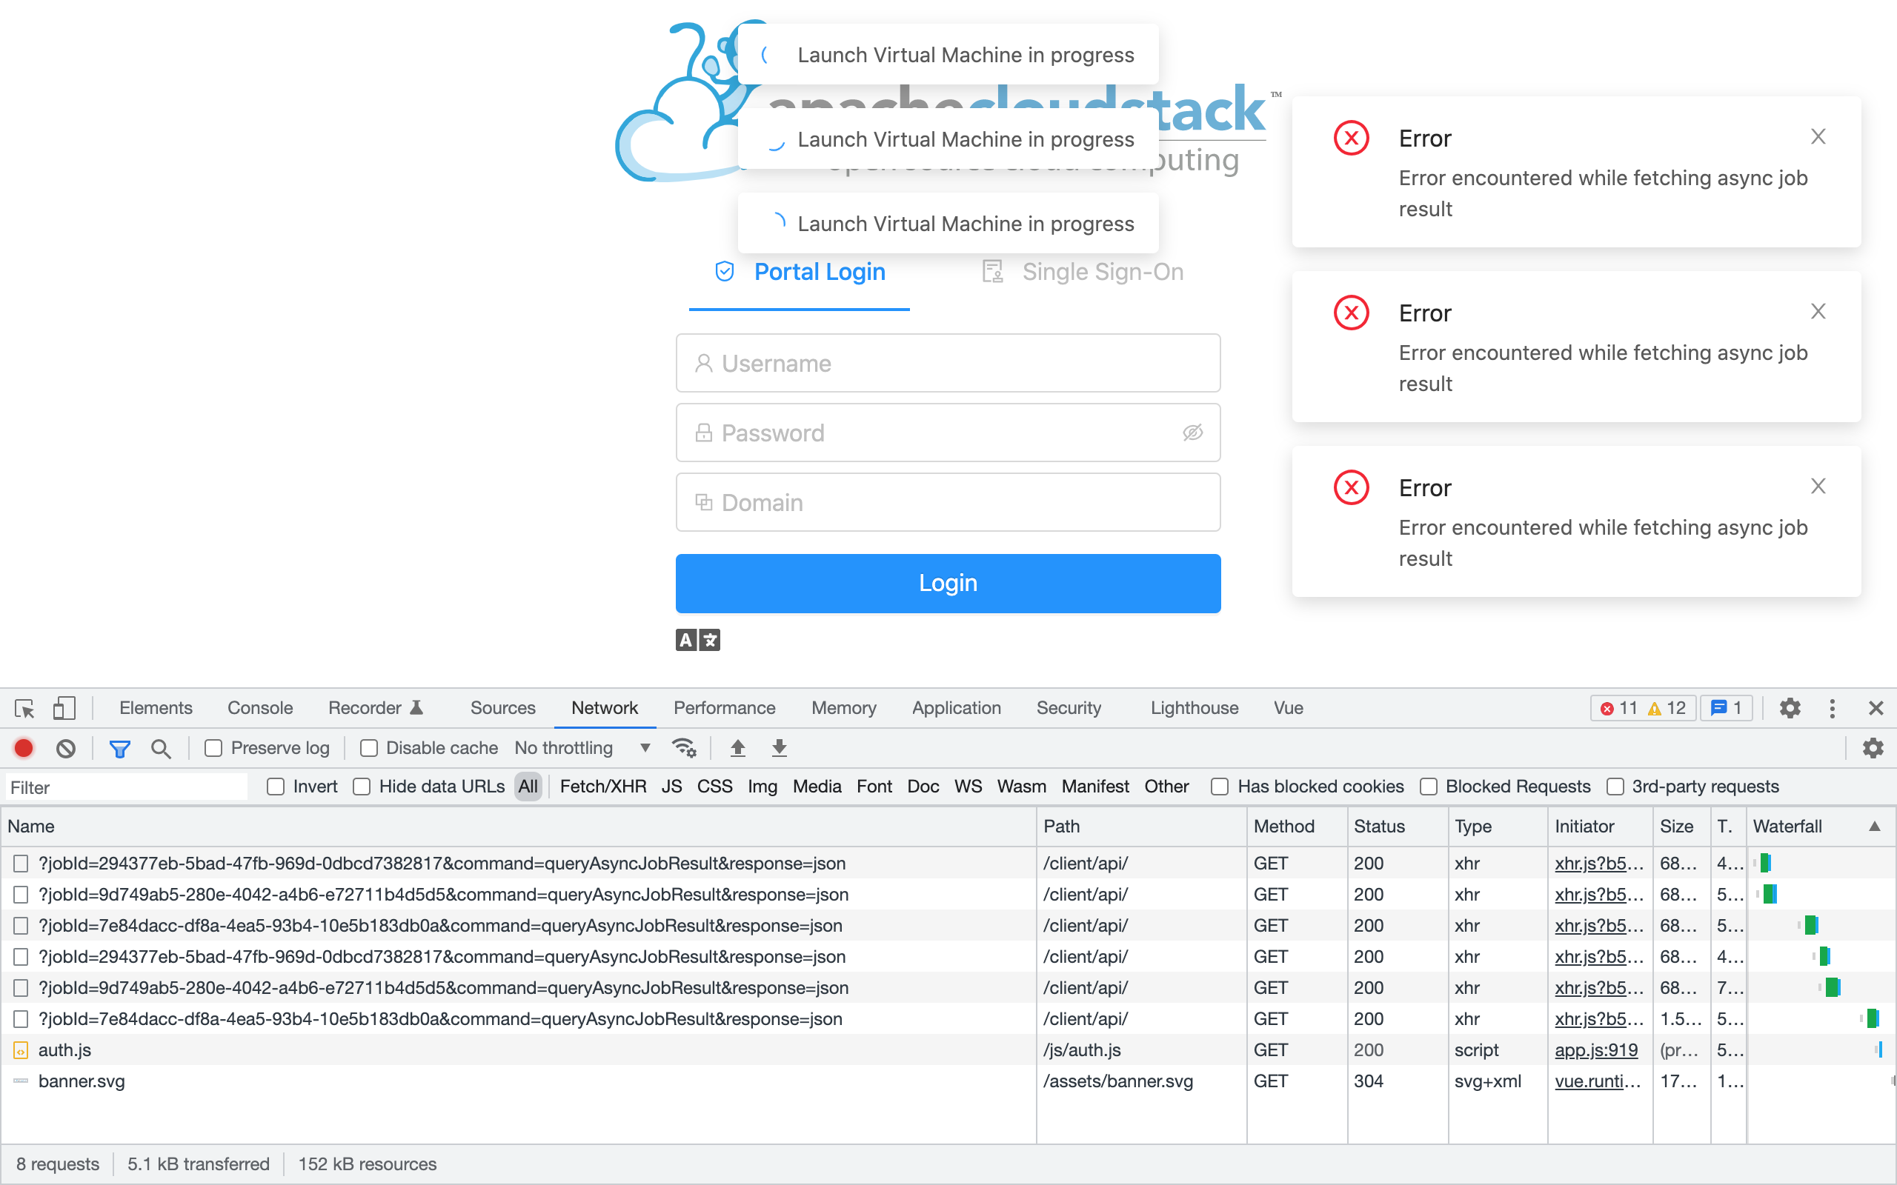This screenshot has width=1897, height=1185.
Task: Open the No throttling dropdown
Action: point(582,749)
